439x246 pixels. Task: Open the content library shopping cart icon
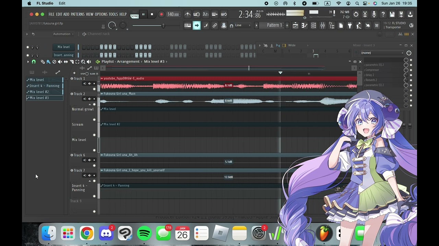[x=377, y=26]
